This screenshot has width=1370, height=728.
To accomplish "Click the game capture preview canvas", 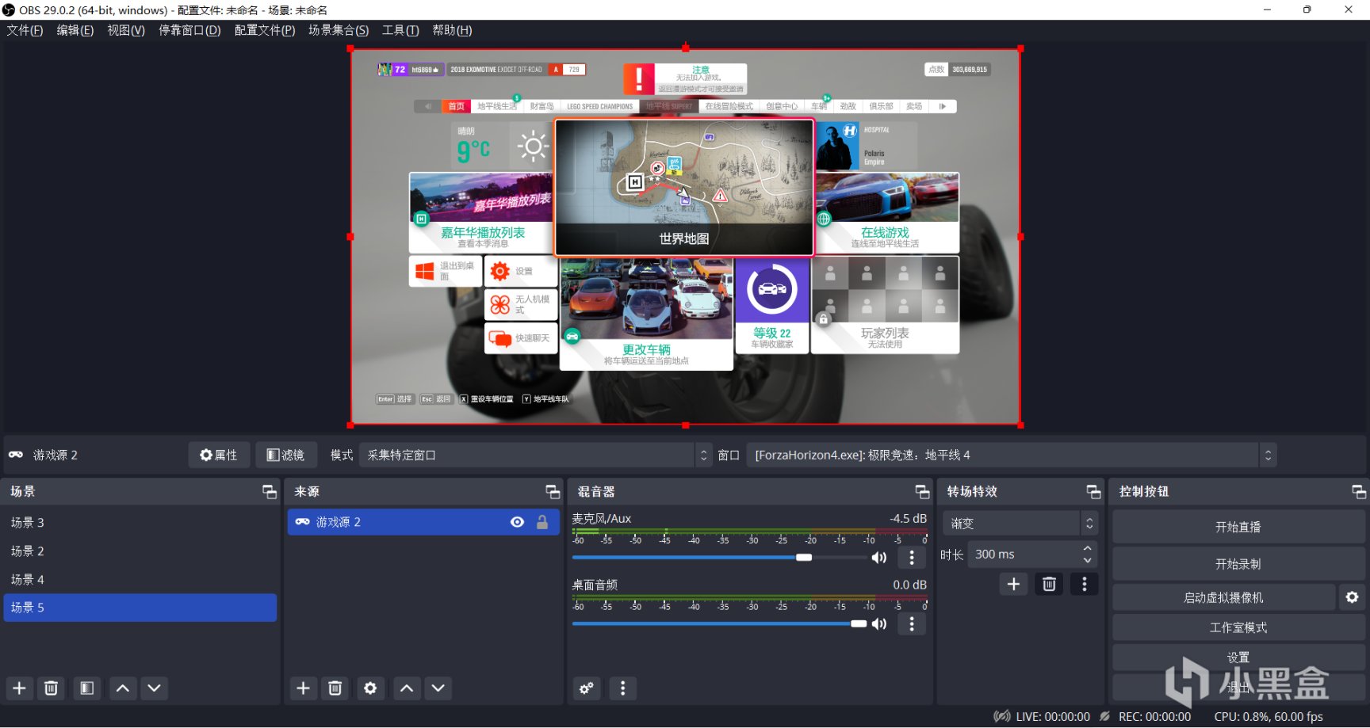I will 686,237.
